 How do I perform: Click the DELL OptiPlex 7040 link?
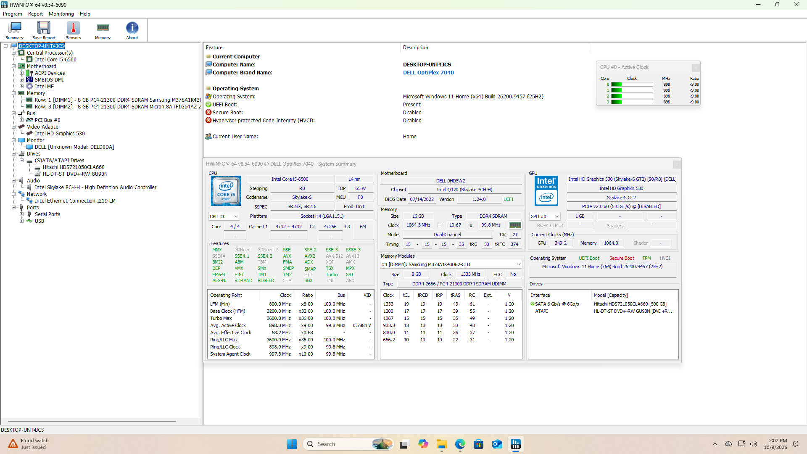click(428, 73)
